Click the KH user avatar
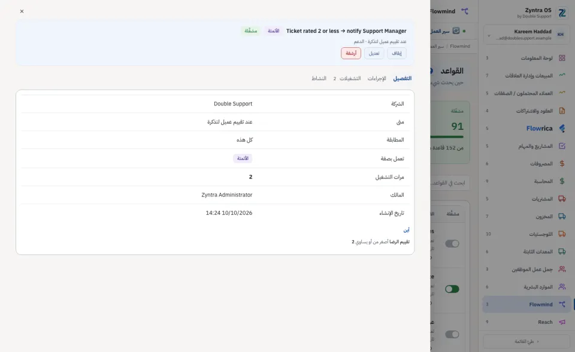This screenshot has height=352, width=575. point(561,35)
